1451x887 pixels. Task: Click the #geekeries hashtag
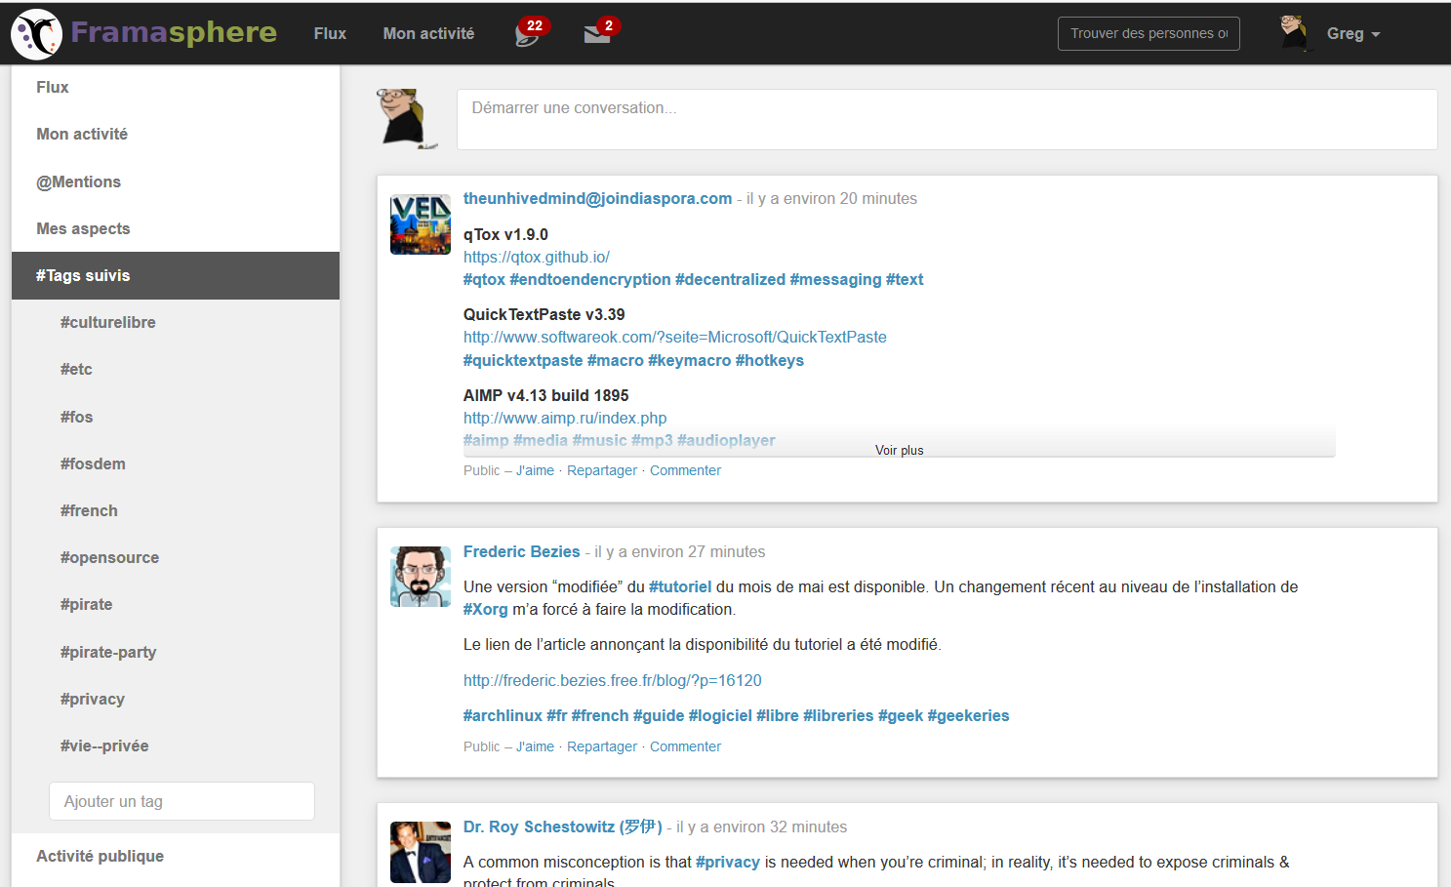pyautogui.click(x=968, y=715)
